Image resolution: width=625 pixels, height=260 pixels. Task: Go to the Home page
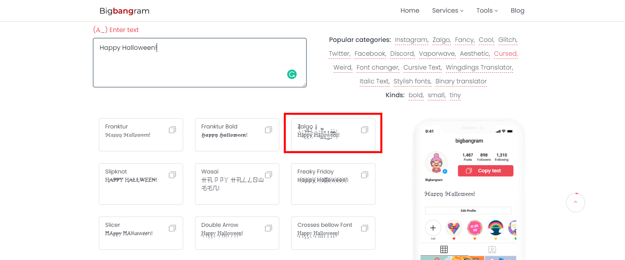(x=410, y=11)
